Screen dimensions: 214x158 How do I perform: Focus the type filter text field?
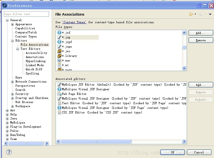26,14
